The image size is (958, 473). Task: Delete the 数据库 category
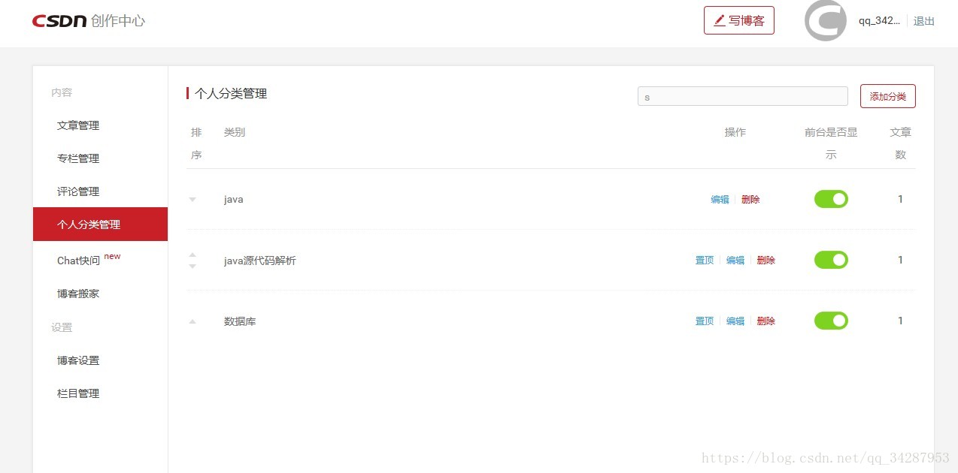766,321
